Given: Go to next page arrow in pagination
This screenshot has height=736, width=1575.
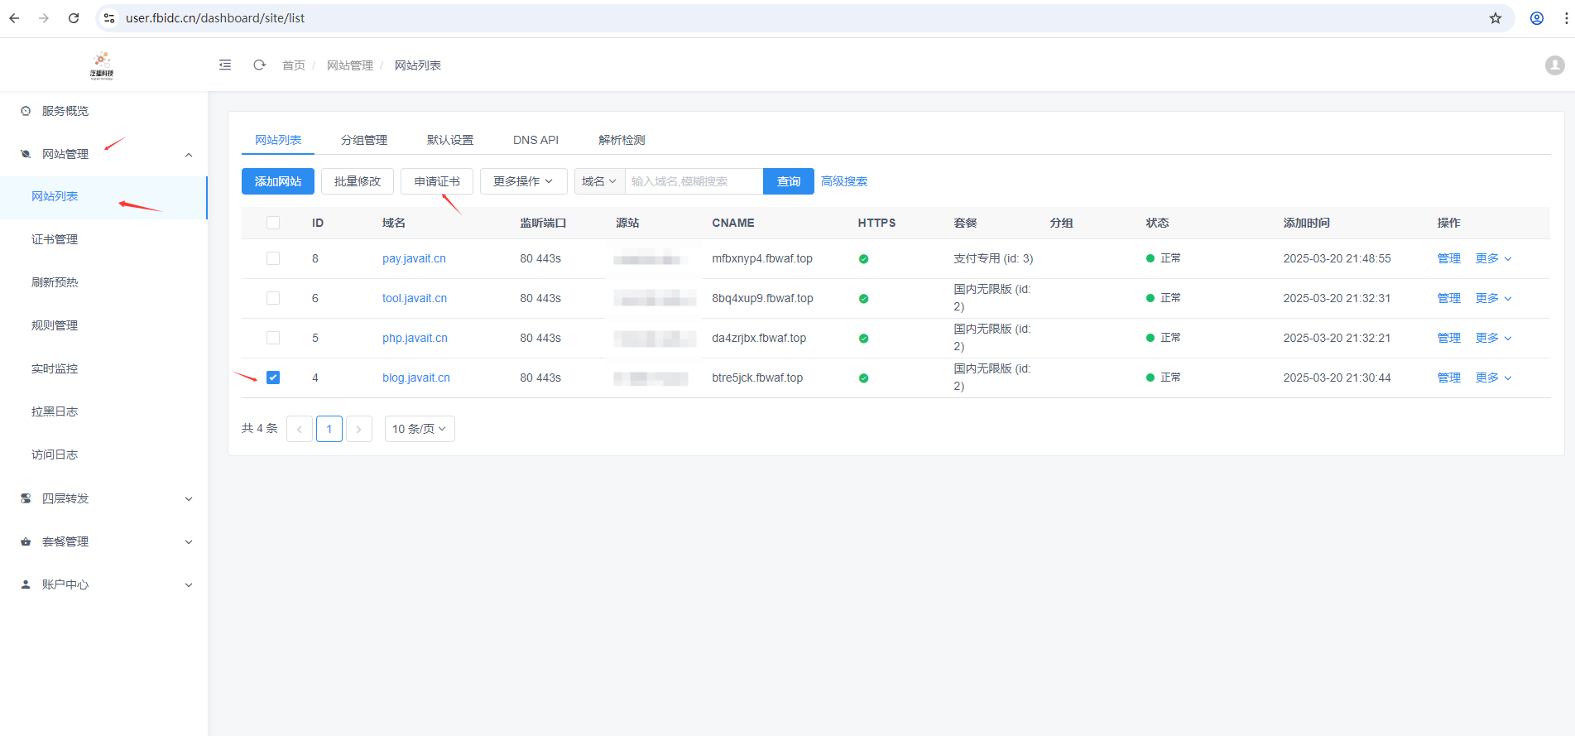Looking at the screenshot, I should (359, 429).
